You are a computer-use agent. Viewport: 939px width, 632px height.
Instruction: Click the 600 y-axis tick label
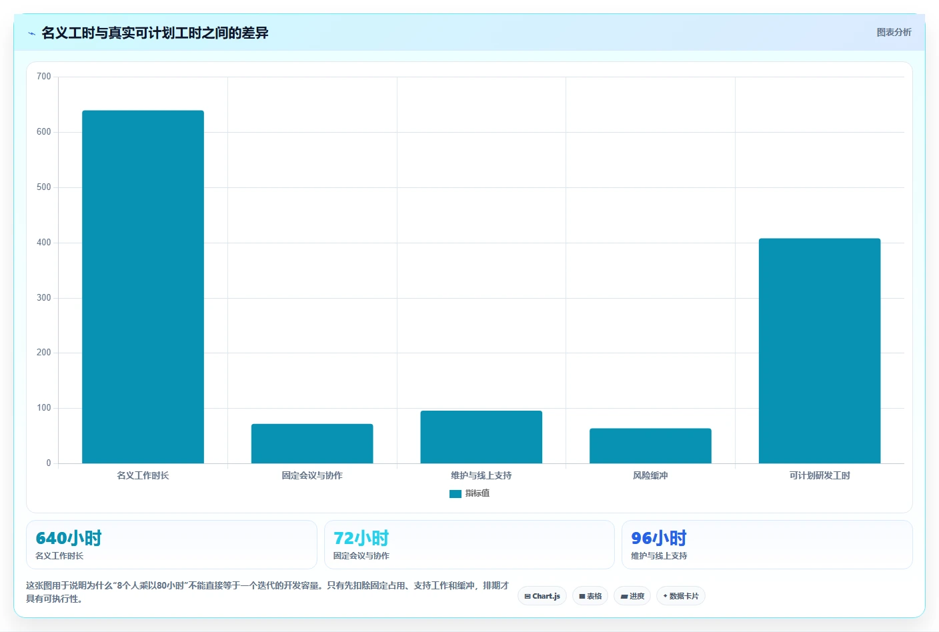coord(44,132)
